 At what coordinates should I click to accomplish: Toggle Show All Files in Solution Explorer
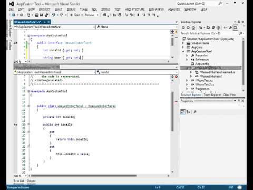pyautogui.click(x=218, y=27)
